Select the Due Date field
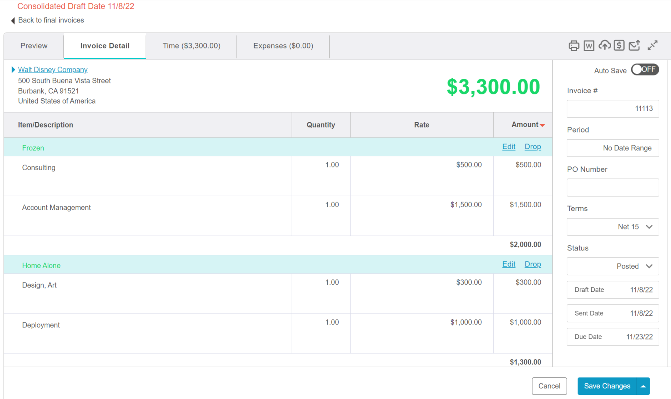Viewport: 671px width, 399px height. (x=613, y=337)
